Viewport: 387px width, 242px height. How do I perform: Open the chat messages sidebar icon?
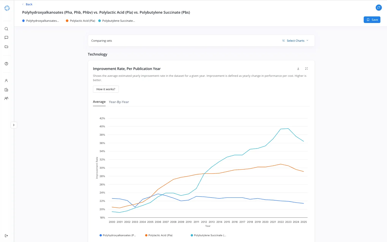click(6, 38)
